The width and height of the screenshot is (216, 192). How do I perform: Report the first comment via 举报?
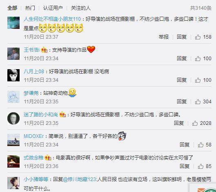click(x=164, y=37)
